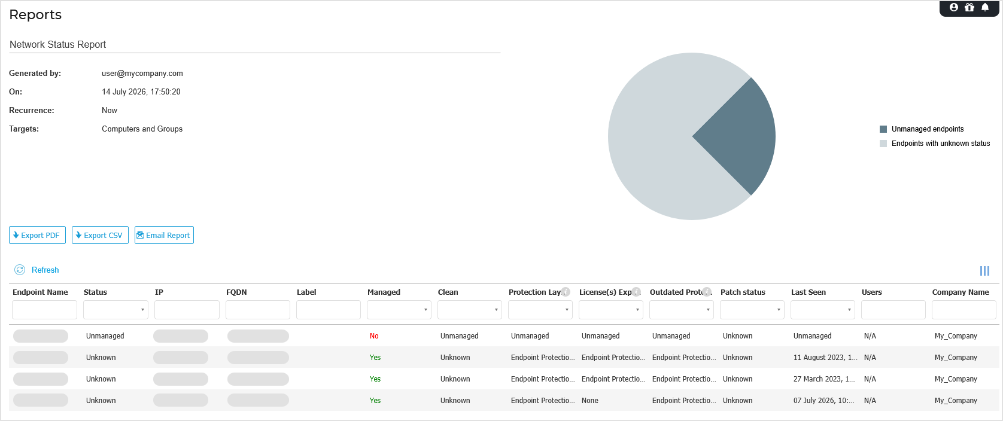The height and width of the screenshot is (421, 1003).
Task: Open the user account icon
Action: (x=954, y=7)
